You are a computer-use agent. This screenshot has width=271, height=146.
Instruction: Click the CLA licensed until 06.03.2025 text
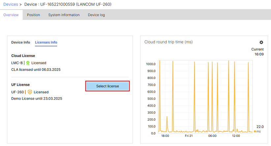pyautogui.click(x=36, y=70)
